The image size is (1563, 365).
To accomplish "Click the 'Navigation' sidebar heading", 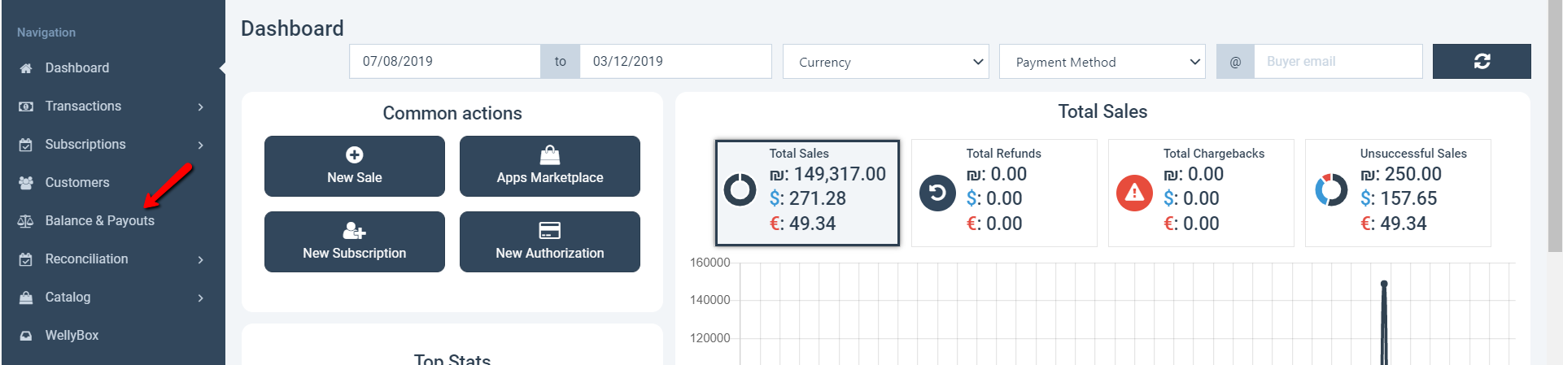I will pyautogui.click(x=46, y=33).
